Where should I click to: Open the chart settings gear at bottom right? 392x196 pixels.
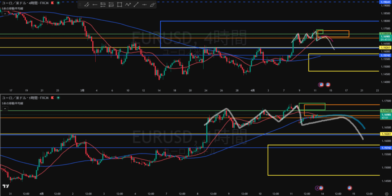click(x=387, y=194)
